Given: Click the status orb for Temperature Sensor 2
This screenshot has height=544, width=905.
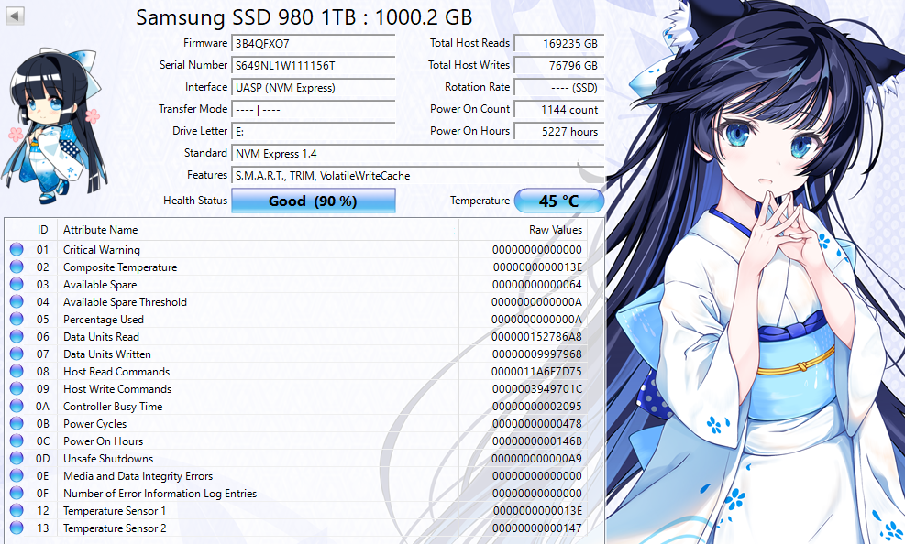Looking at the screenshot, I should [x=17, y=528].
